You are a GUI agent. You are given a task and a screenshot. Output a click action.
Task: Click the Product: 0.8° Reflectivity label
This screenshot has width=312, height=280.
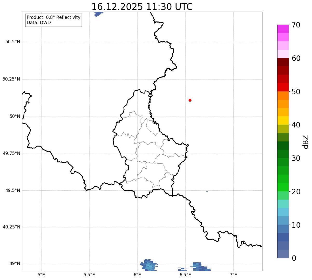pyautogui.click(x=54, y=17)
